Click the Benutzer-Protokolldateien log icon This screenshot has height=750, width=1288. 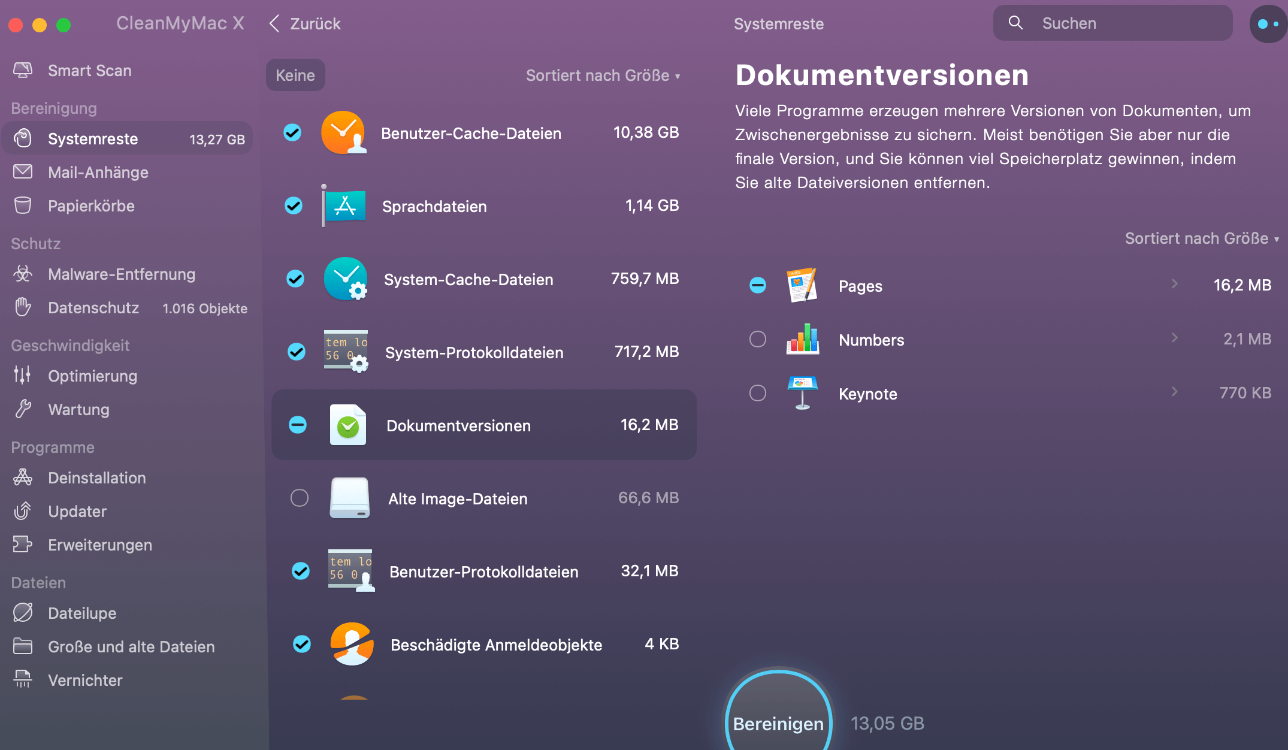point(351,571)
